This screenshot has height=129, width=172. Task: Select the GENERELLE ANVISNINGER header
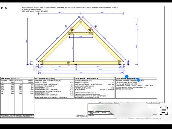pos(127,78)
